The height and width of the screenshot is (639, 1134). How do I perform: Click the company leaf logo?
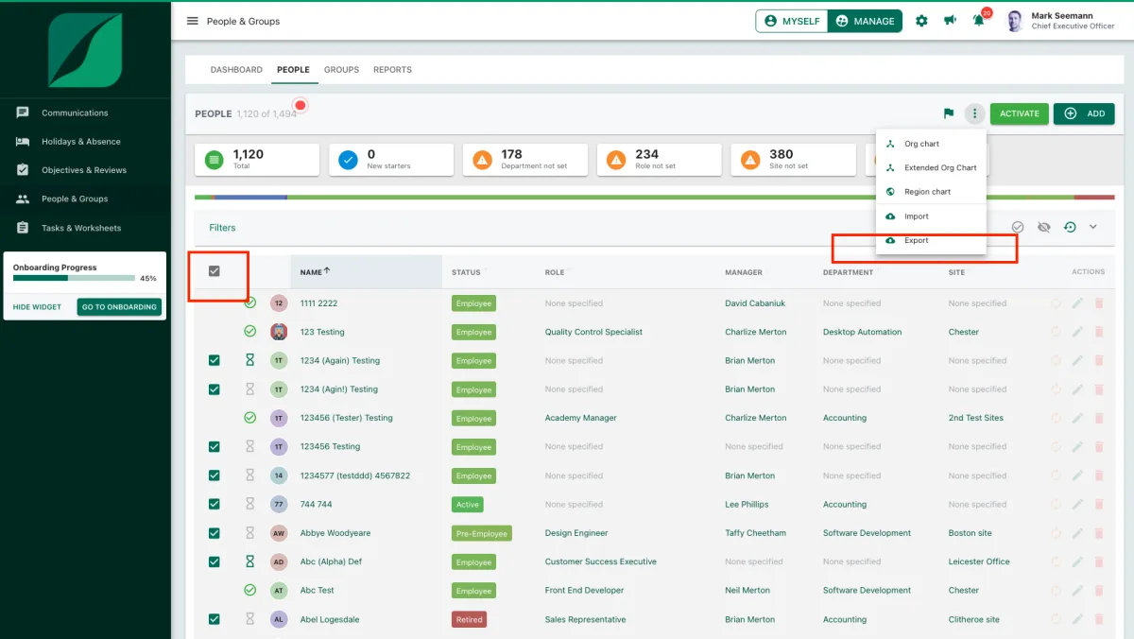coord(85,50)
